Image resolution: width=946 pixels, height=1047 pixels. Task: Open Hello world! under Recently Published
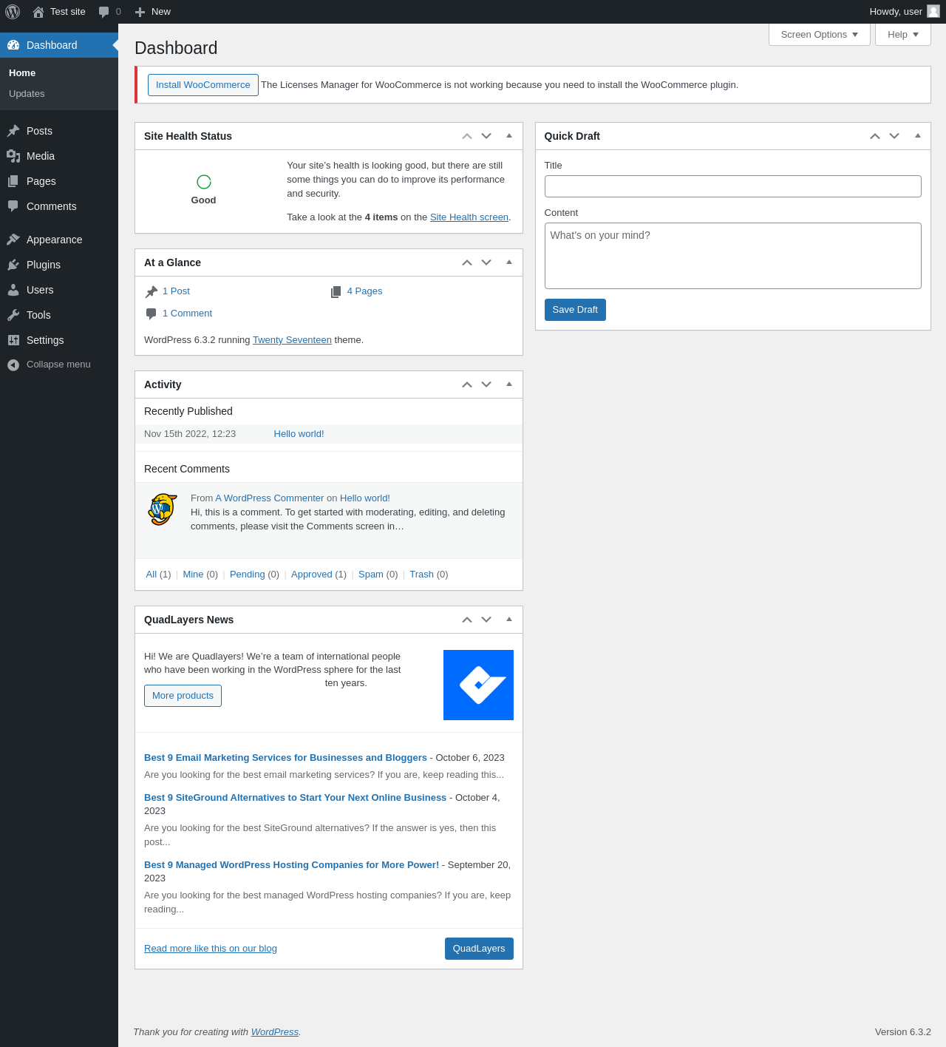(x=299, y=434)
